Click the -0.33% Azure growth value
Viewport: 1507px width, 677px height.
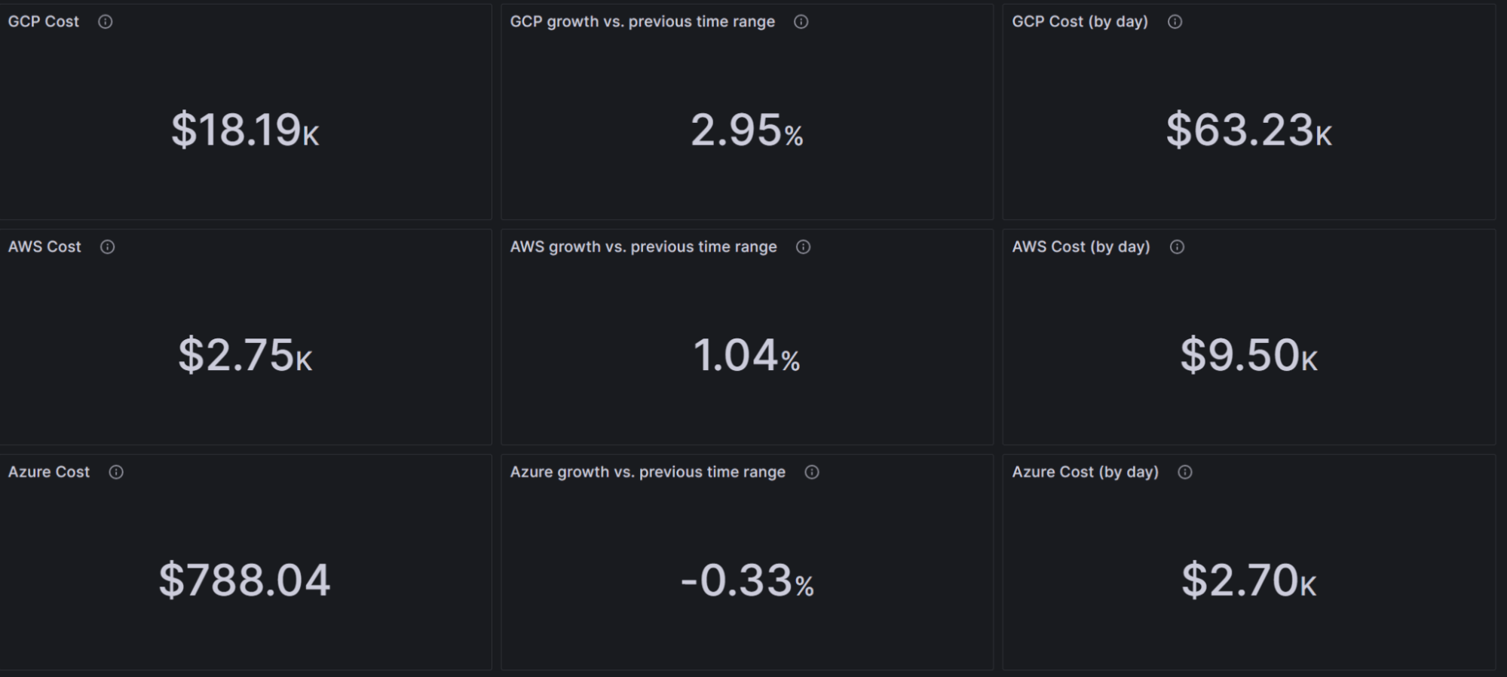click(746, 581)
